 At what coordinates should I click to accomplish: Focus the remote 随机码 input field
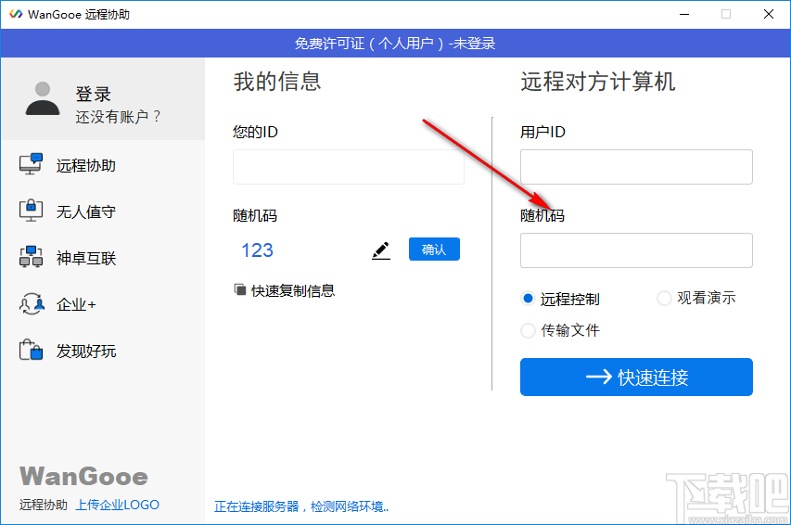637,250
